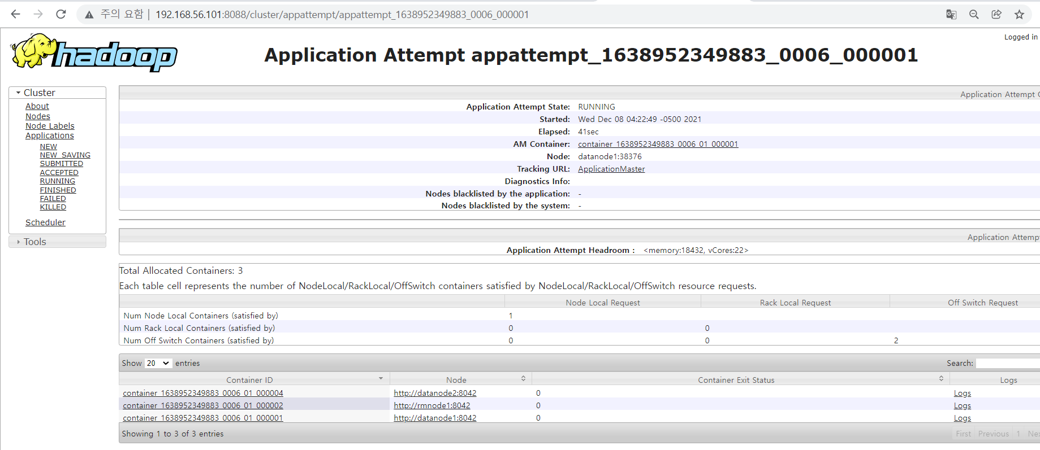Click the Hadoop elephant logo
The height and width of the screenshot is (450, 1040).
pyautogui.click(x=94, y=53)
